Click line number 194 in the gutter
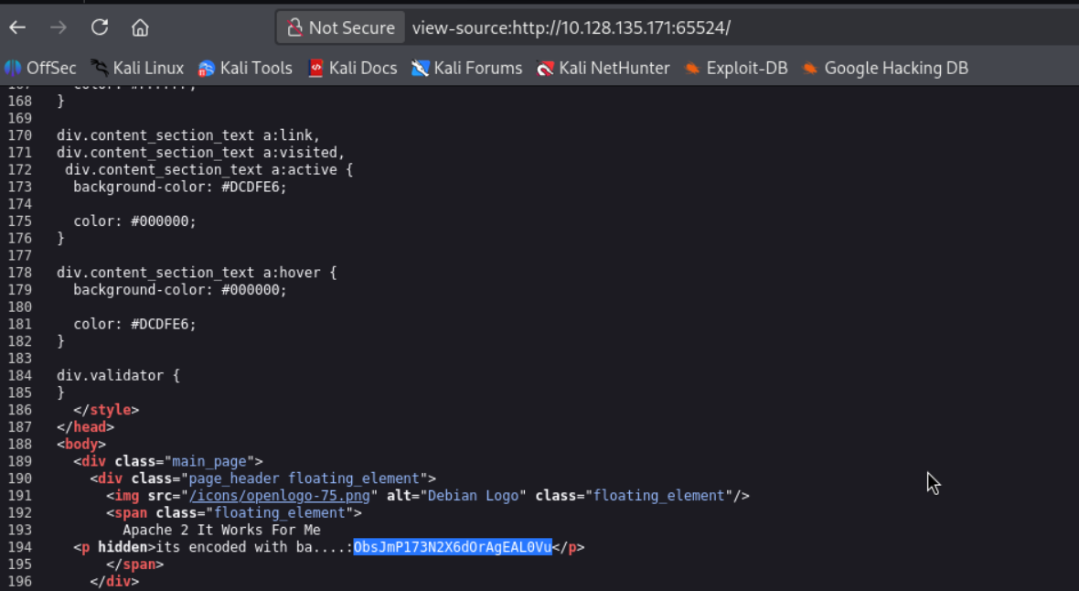This screenshot has height=591, width=1079. [x=20, y=548]
